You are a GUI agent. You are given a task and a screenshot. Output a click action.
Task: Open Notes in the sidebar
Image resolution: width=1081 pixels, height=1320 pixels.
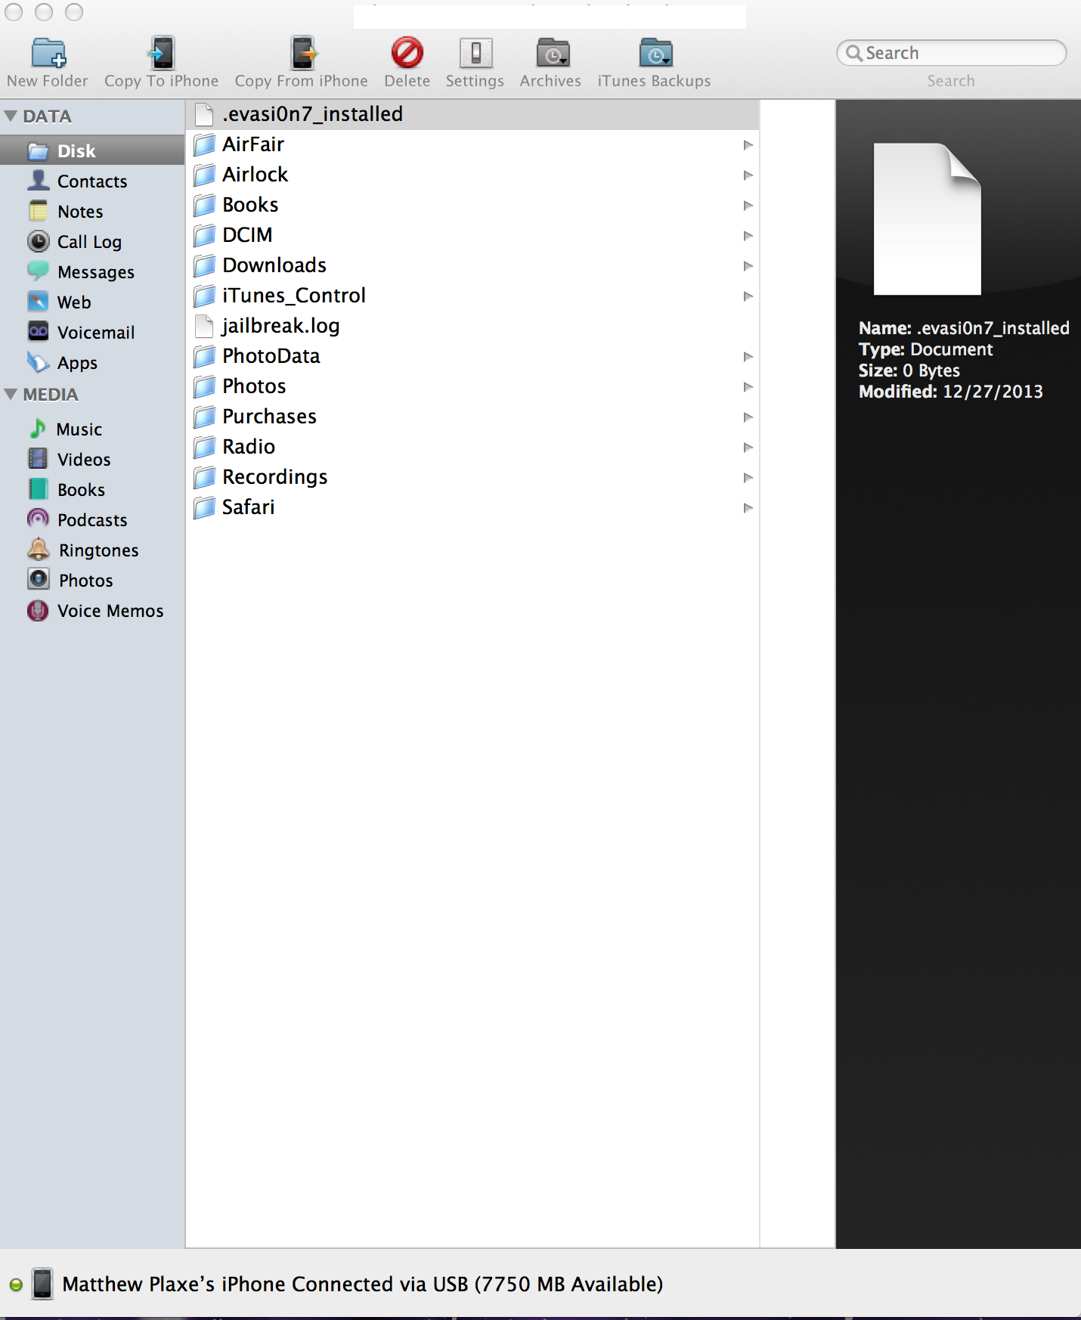tap(92, 211)
